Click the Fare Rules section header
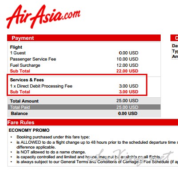The image size is (178, 172). [92, 122]
